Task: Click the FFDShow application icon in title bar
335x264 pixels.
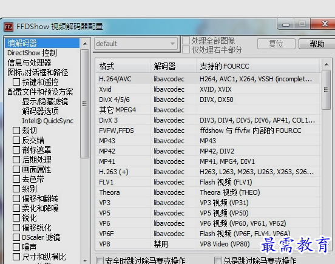Action: click(x=8, y=27)
